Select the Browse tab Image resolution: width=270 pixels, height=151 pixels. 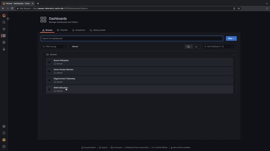(47, 30)
